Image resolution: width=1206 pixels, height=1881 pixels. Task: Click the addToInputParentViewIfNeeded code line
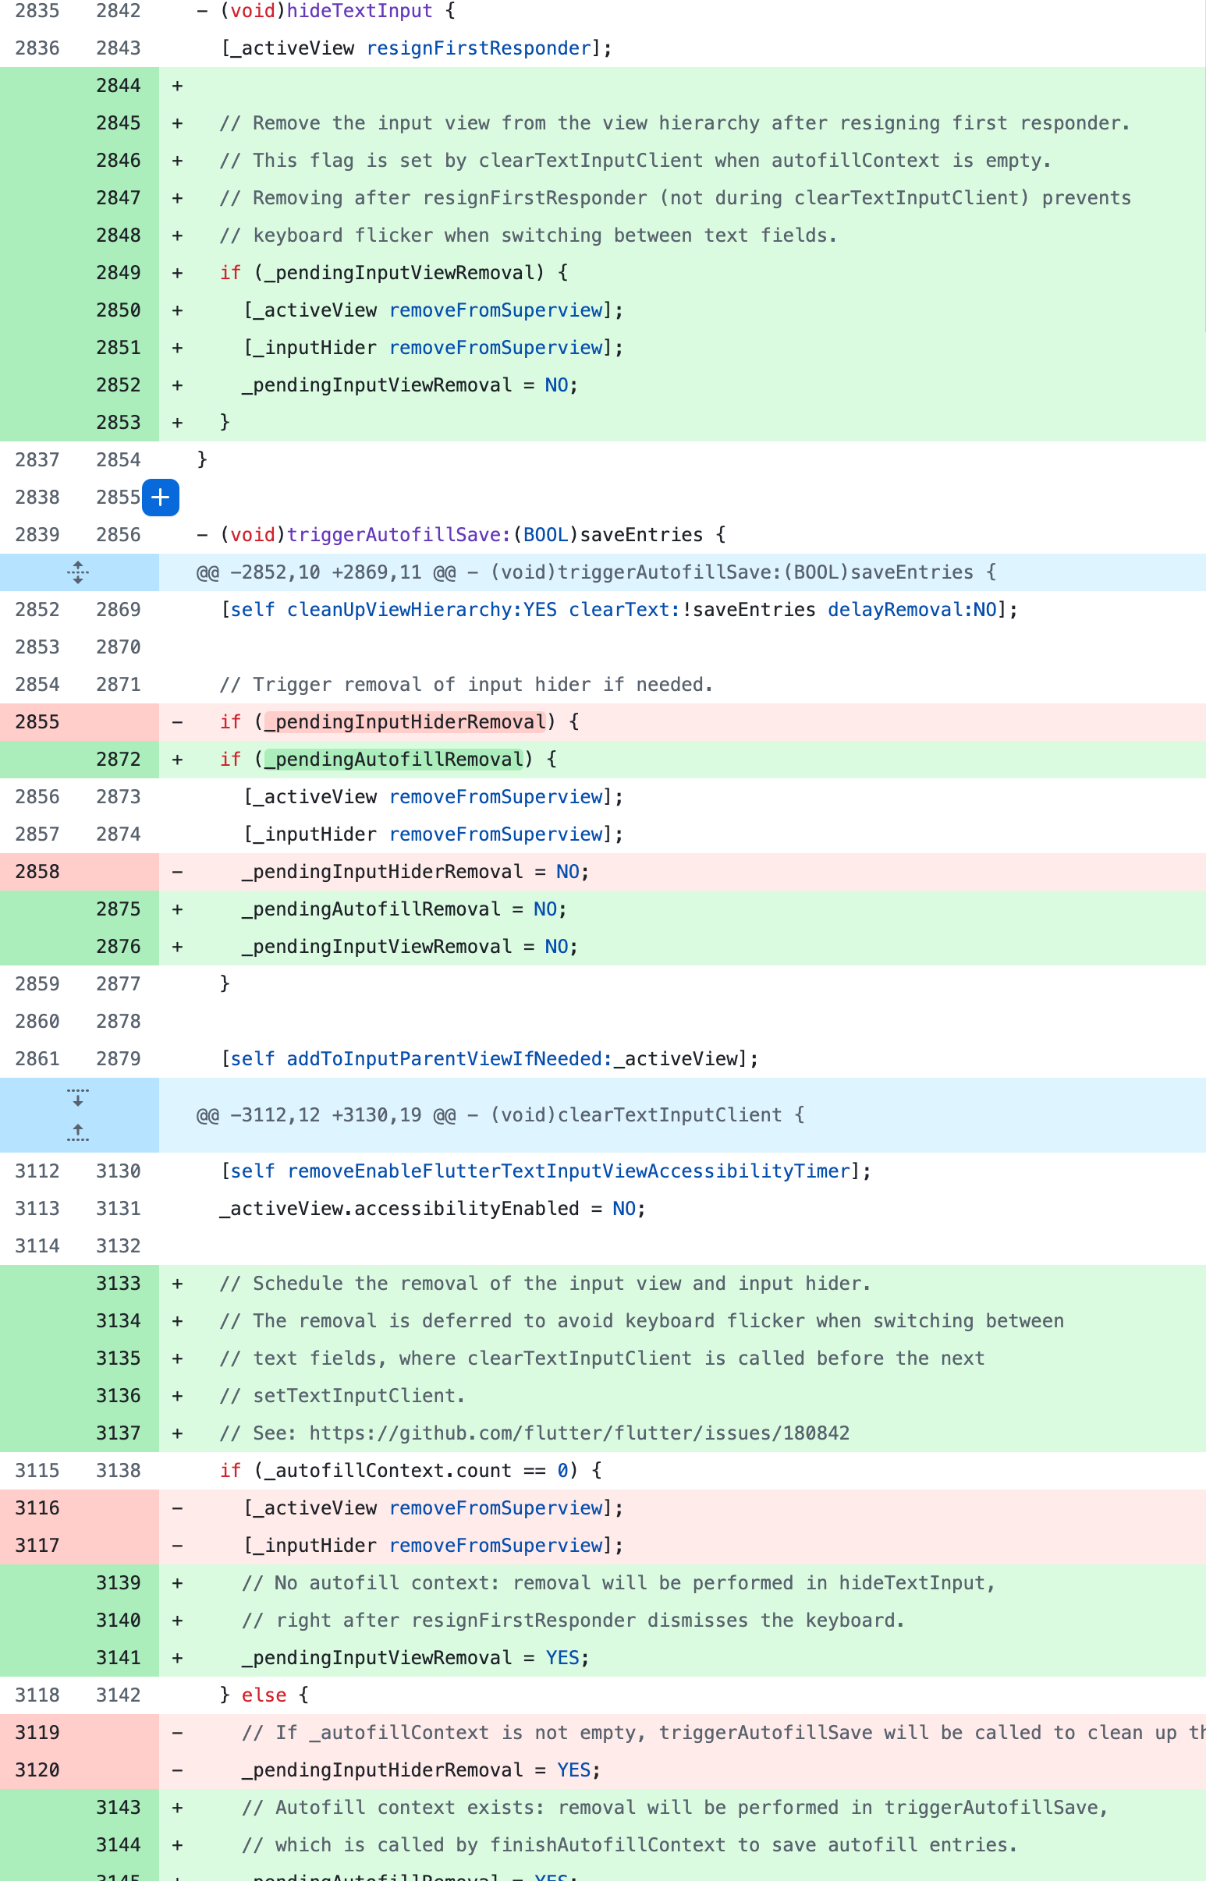[x=489, y=1058]
